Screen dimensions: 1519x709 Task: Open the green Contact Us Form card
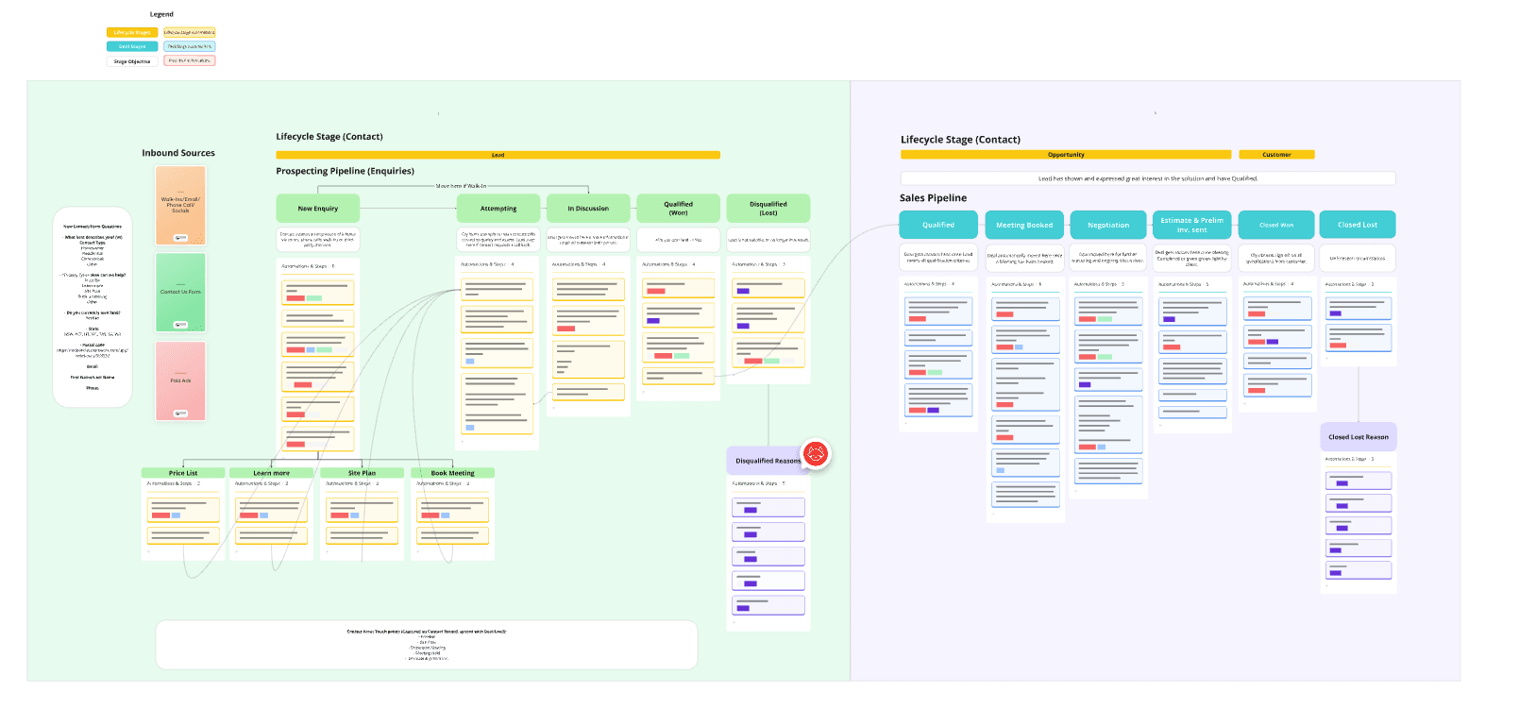pos(180,293)
